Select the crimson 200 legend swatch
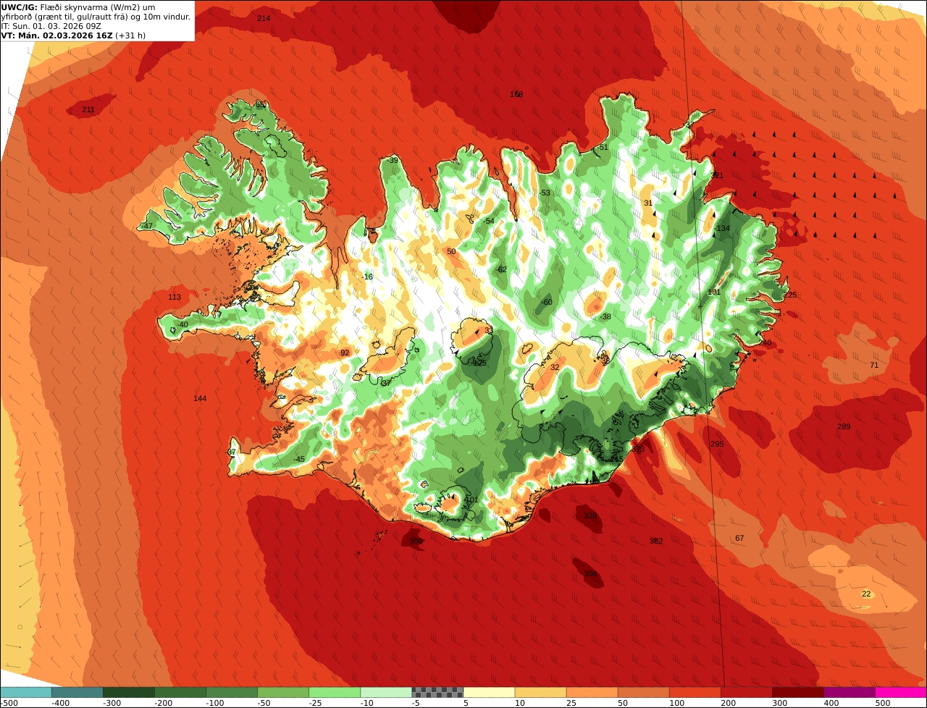This screenshot has width=927, height=708. [x=746, y=692]
